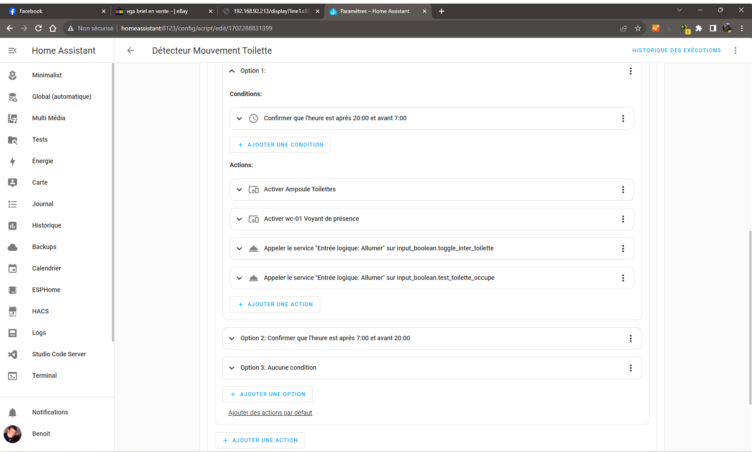Collapse the Home Assistant sidebar menu icon
The height and width of the screenshot is (452, 752).
coord(13,51)
